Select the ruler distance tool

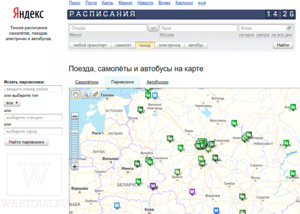click(95, 94)
